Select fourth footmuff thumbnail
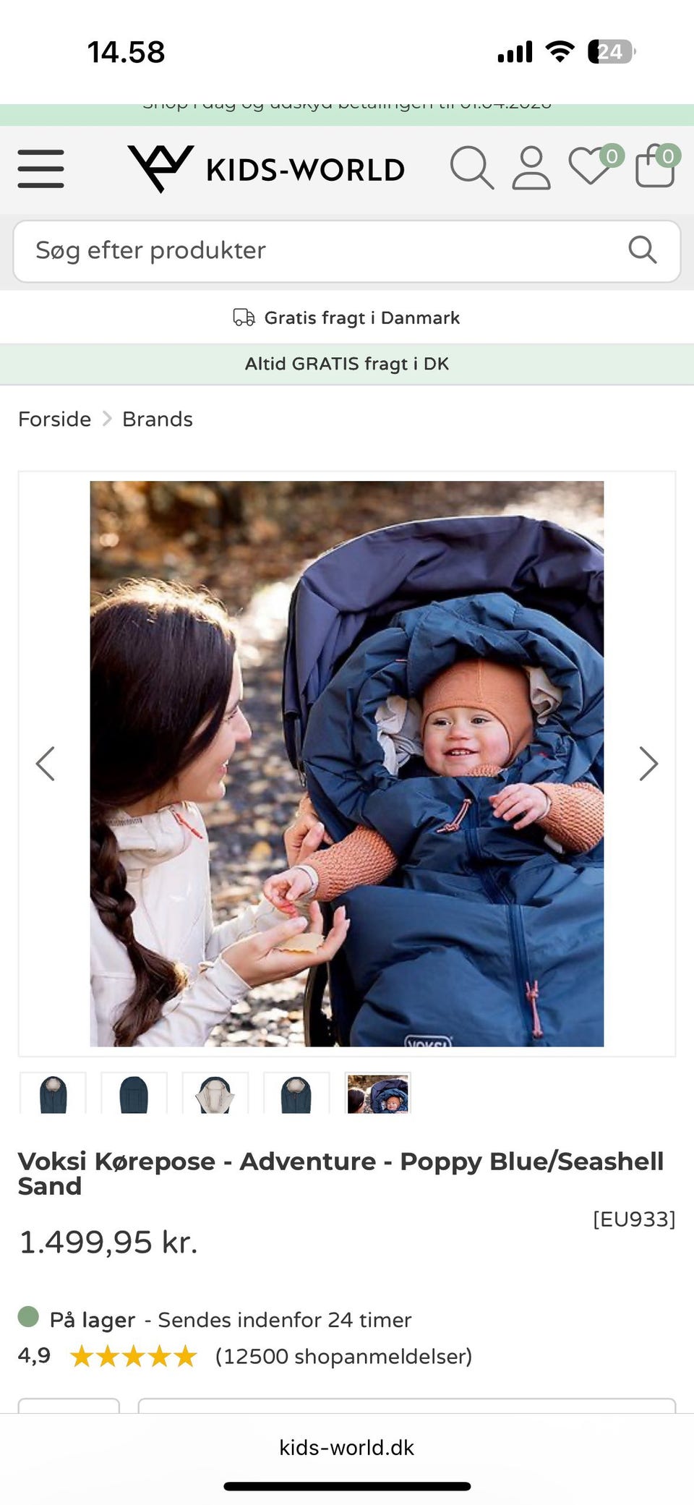 (x=296, y=1093)
